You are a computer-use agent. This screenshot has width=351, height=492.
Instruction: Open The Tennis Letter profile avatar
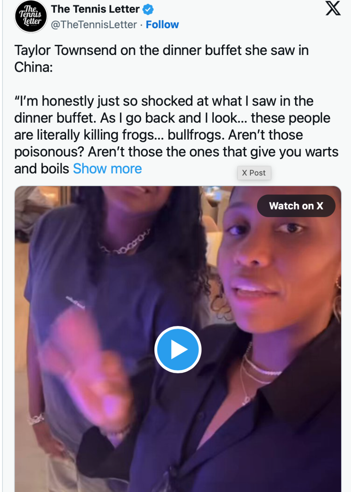(31, 16)
